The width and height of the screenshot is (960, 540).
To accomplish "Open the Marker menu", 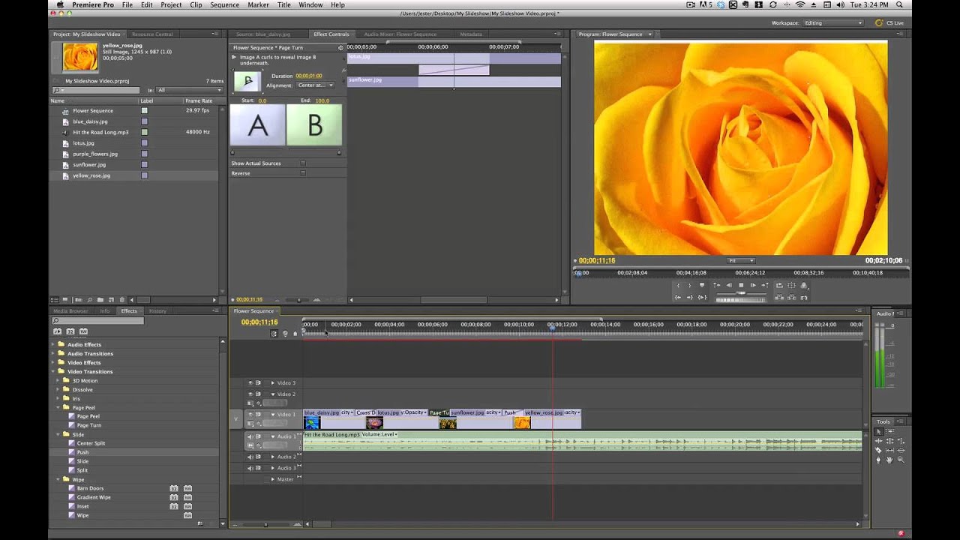I will click(x=258, y=4).
